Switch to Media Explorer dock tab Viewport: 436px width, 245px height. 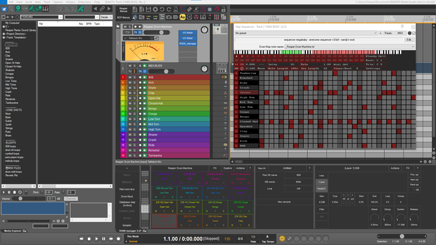tap(14, 231)
